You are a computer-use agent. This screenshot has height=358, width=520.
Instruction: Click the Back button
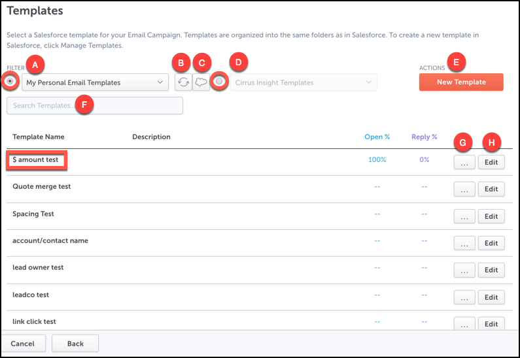point(75,344)
